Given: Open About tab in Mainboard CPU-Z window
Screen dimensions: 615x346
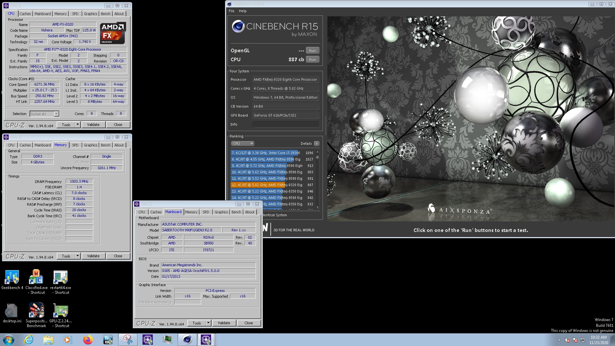Looking at the screenshot, I should click(250, 212).
